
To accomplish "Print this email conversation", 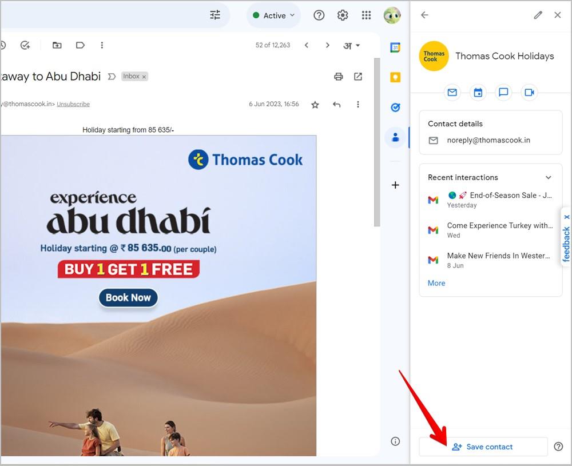I will (x=339, y=77).
